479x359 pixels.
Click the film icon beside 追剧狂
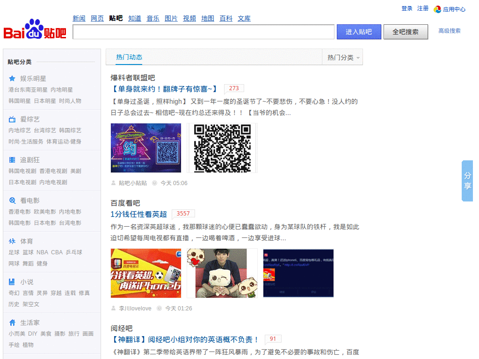pos(12,160)
